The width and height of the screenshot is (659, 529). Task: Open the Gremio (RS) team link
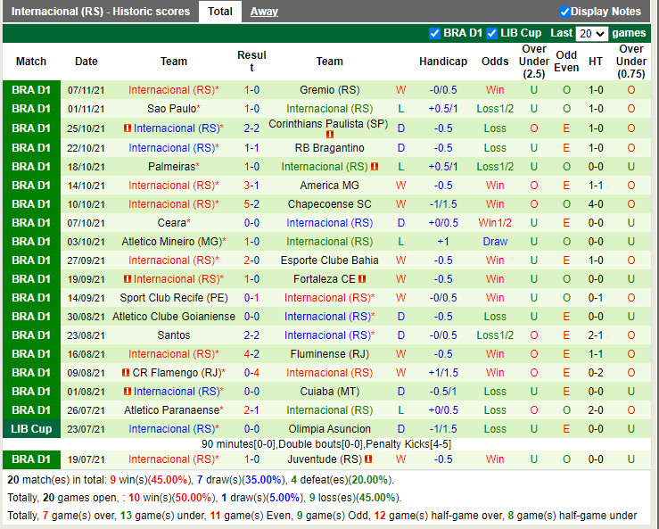329,90
